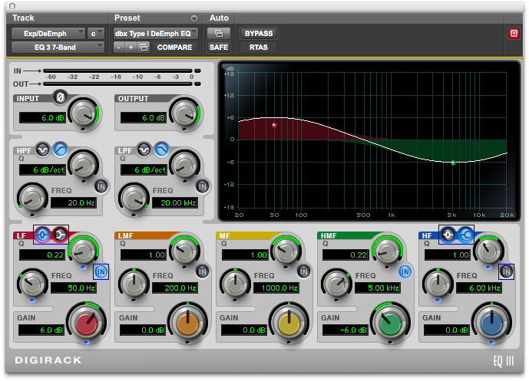Toggle input phase invert button
529x381 pixels.
tap(60, 97)
